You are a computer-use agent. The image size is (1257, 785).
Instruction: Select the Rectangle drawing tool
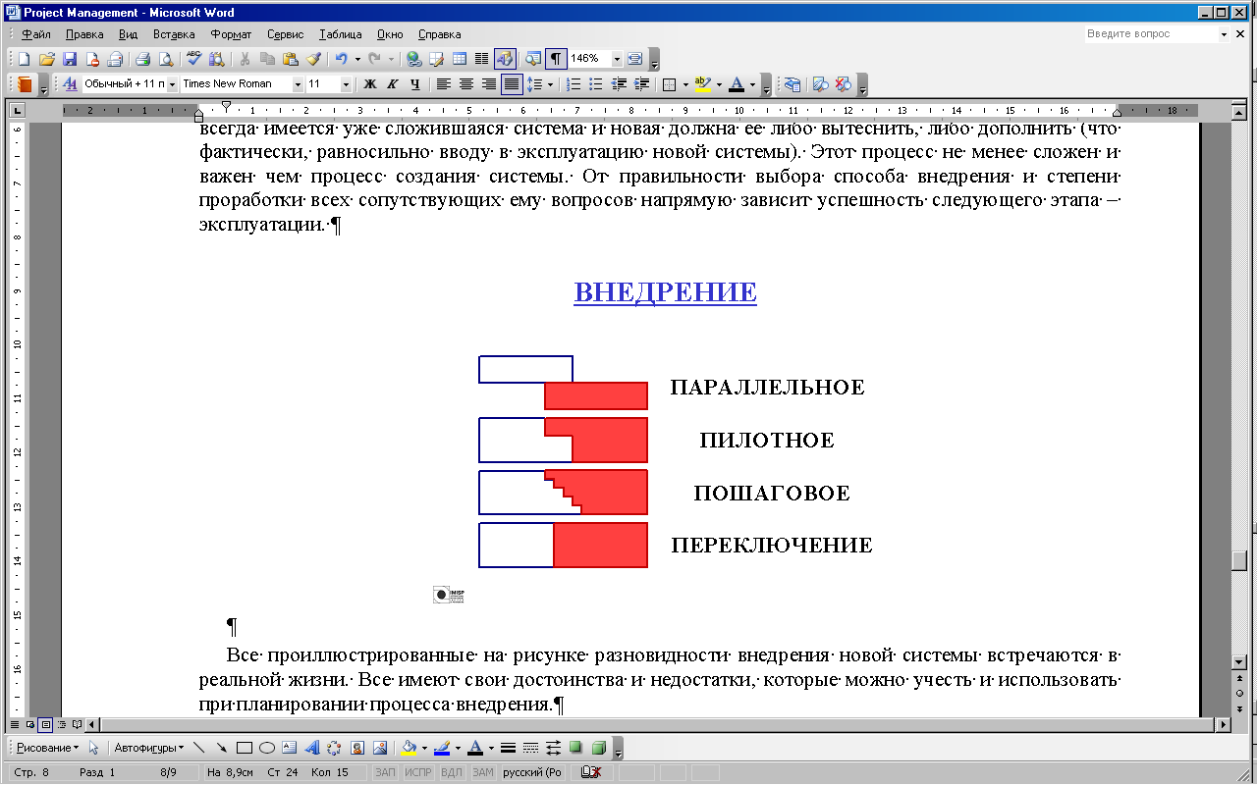[x=245, y=748]
